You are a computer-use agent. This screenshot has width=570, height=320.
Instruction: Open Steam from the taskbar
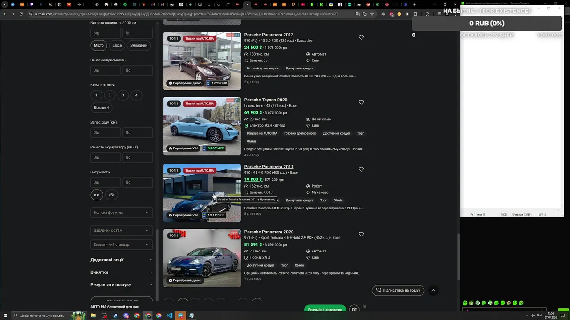coord(115,316)
